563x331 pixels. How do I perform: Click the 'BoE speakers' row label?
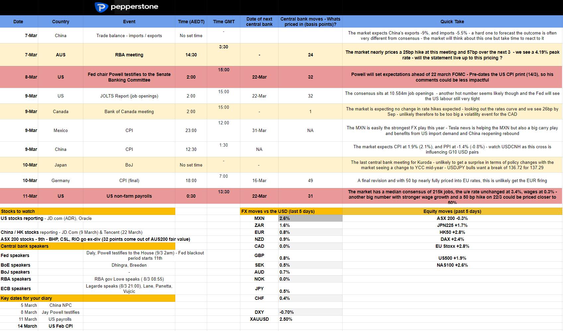coord(19,265)
